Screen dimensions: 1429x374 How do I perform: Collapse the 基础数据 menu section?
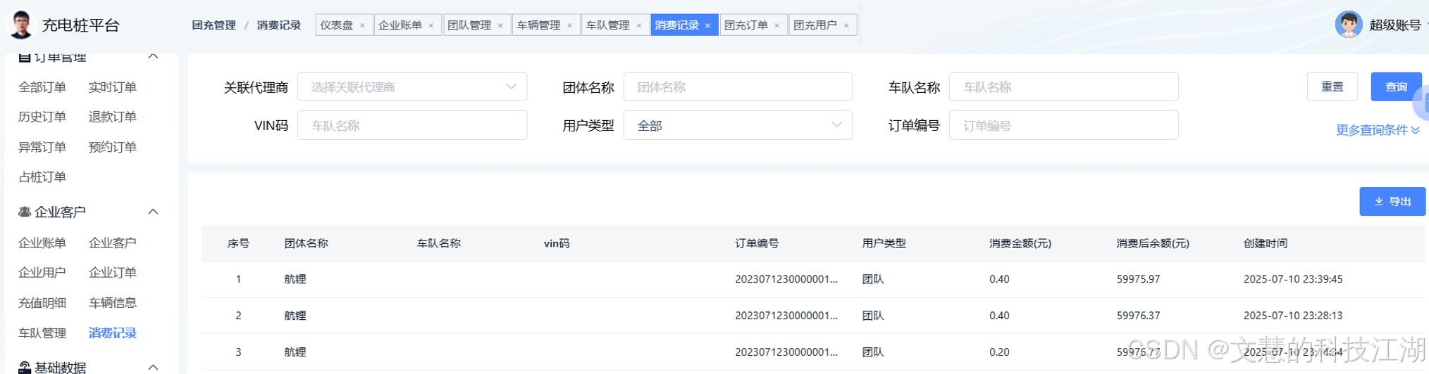[x=153, y=368]
